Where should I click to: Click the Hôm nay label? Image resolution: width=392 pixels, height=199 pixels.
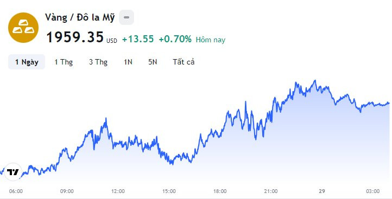pos(211,40)
